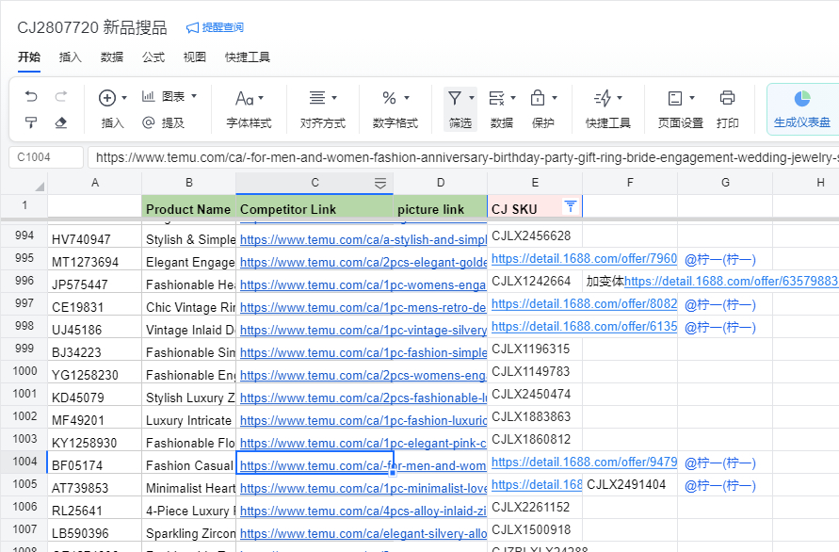Click the undo arrow icon
839x552 pixels.
[x=31, y=97]
